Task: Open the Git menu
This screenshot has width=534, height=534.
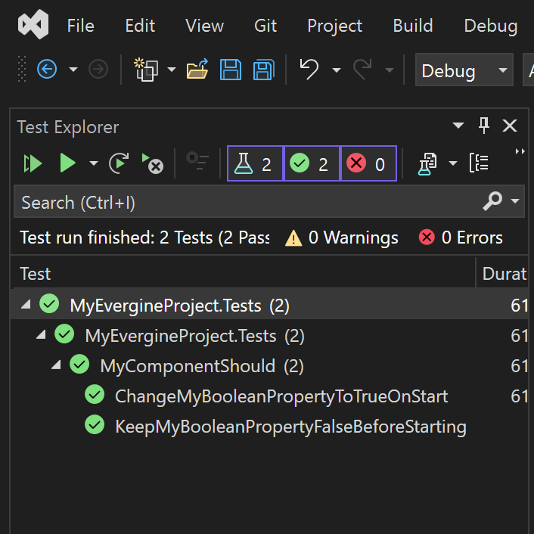Action: [265, 26]
